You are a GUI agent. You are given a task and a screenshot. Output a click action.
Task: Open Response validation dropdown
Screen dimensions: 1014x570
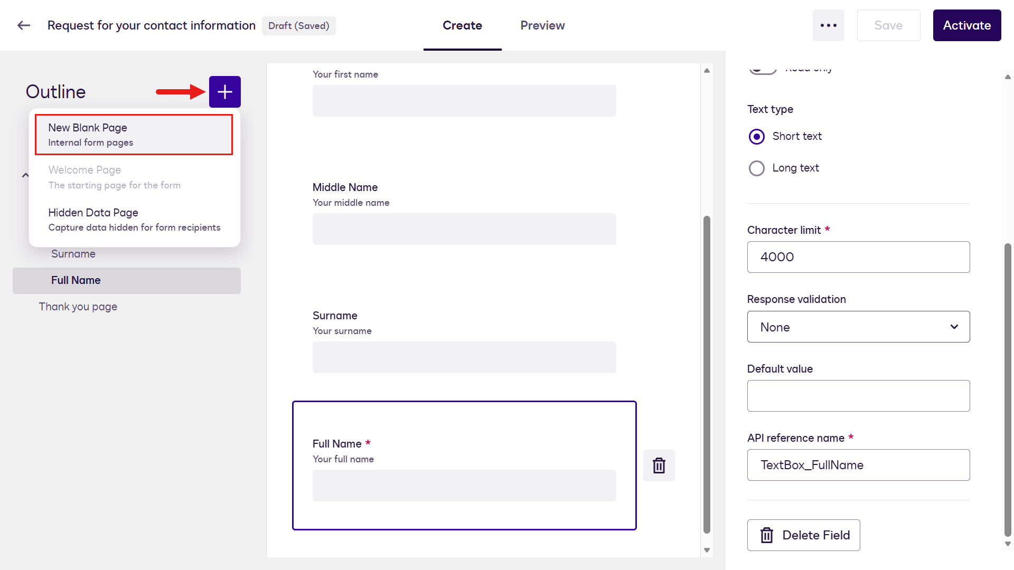pos(858,327)
